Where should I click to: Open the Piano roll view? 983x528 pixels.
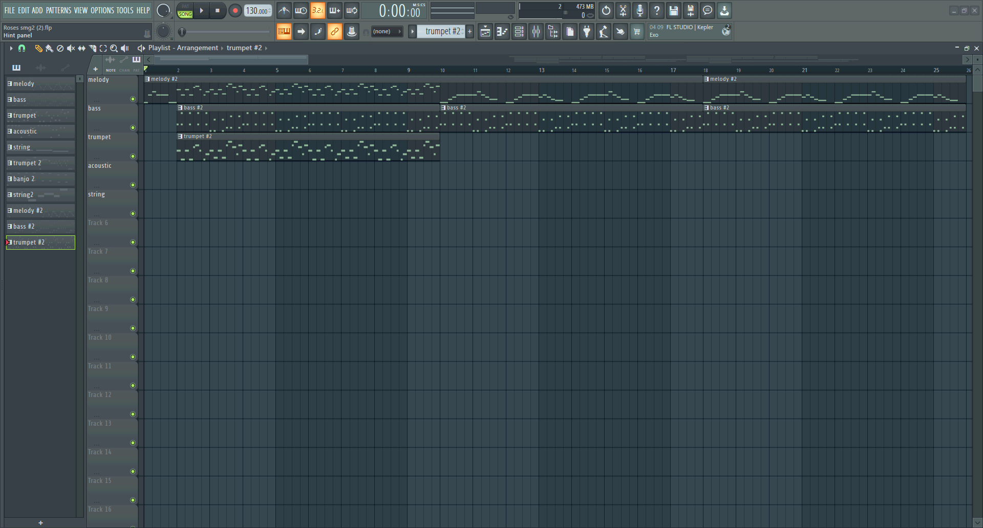coord(502,32)
